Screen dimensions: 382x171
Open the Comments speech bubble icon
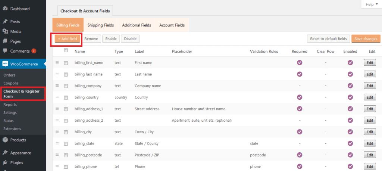[x=5, y=51]
